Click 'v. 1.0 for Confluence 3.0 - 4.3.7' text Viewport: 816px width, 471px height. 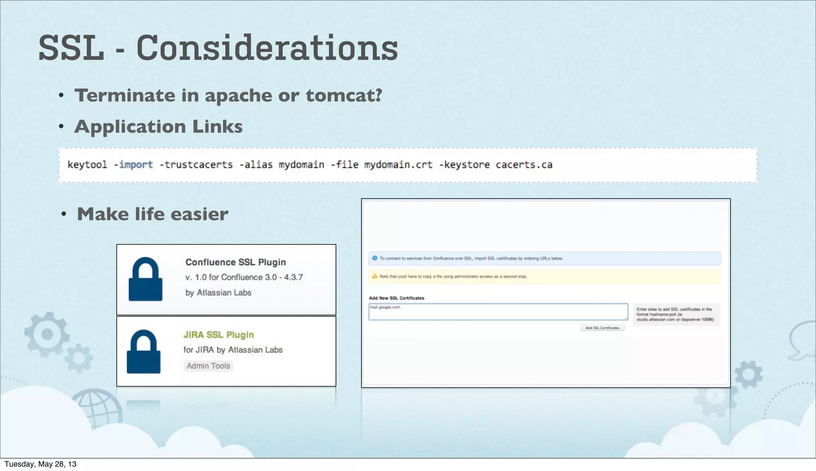pyautogui.click(x=244, y=277)
